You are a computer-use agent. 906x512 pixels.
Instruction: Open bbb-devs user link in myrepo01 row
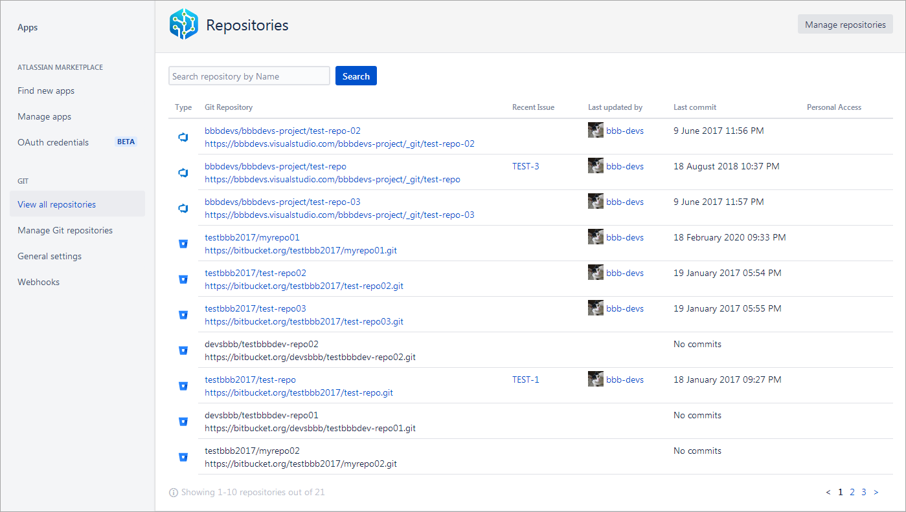(625, 237)
